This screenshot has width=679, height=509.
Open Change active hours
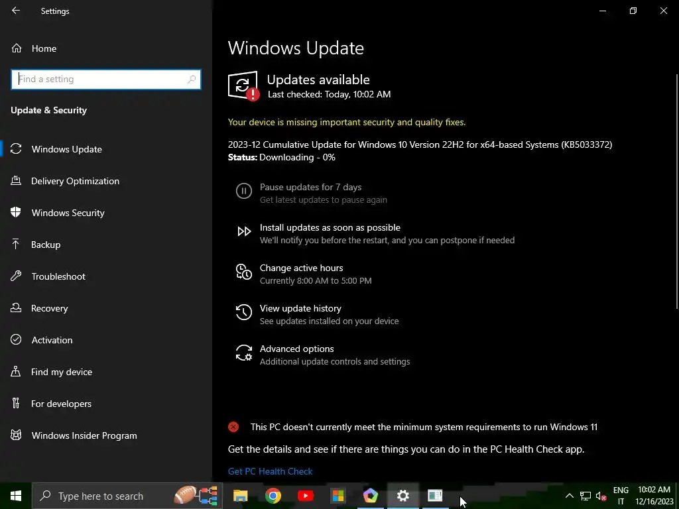pyautogui.click(x=302, y=268)
